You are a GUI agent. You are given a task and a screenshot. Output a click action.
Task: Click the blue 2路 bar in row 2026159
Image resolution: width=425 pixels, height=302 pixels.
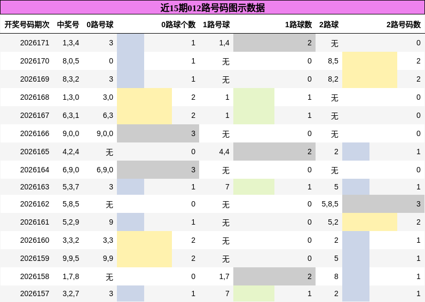[x=356, y=258]
